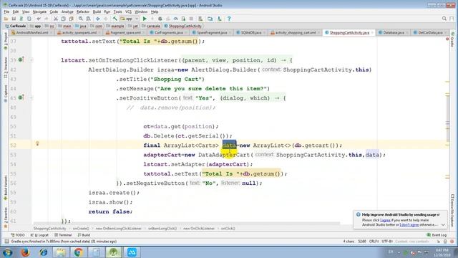Viewport: 458px width, 258px height.
Task: Click the profiler gauge toolbar icon
Action: [175, 19]
